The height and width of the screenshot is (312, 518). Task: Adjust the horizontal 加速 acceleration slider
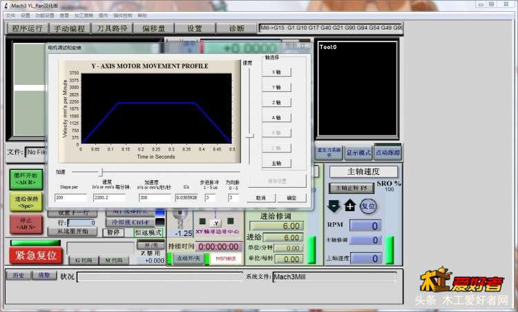102,172
